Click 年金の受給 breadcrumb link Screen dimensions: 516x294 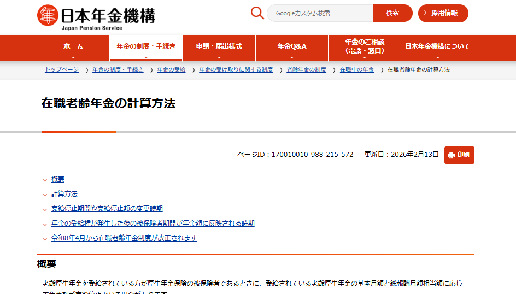tap(171, 70)
